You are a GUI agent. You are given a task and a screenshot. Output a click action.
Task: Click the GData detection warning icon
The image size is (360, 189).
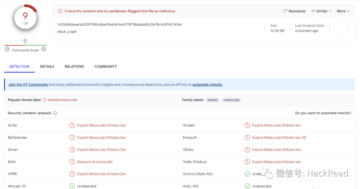coord(247,150)
